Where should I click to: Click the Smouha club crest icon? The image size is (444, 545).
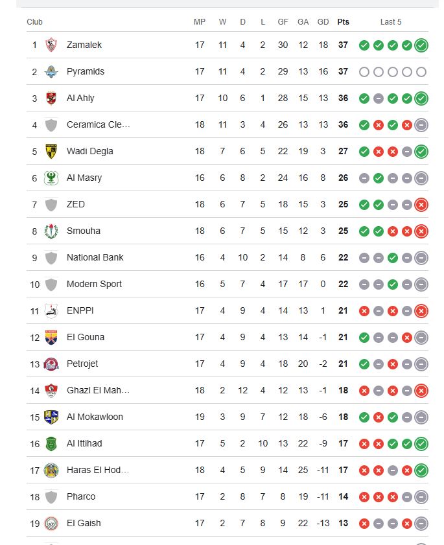click(x=51, y=231)
